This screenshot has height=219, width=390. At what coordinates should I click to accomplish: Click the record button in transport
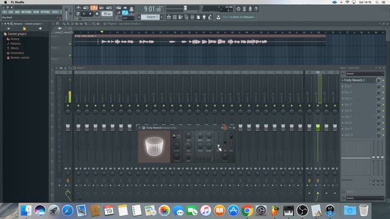[97, 14]
